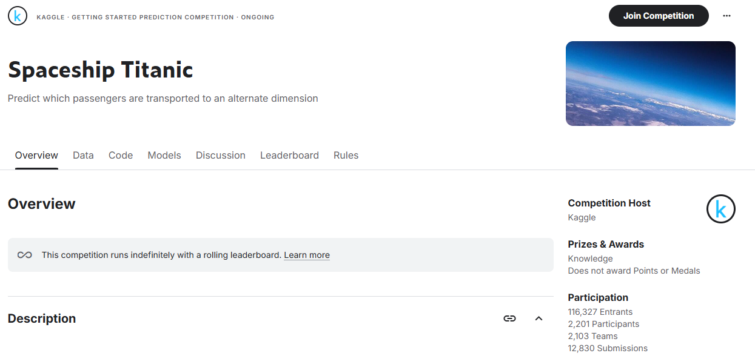Image resolution: width=755 pixels, height=356 pixels.
Task: Click the Competition Host Kaggle avatar
Action: tap(720, 209)
